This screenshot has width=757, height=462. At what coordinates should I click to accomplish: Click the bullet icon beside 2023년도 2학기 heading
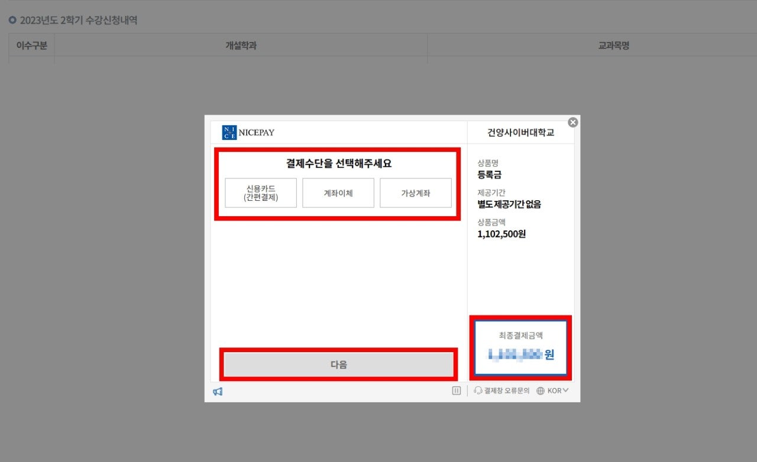coord(12,20)
